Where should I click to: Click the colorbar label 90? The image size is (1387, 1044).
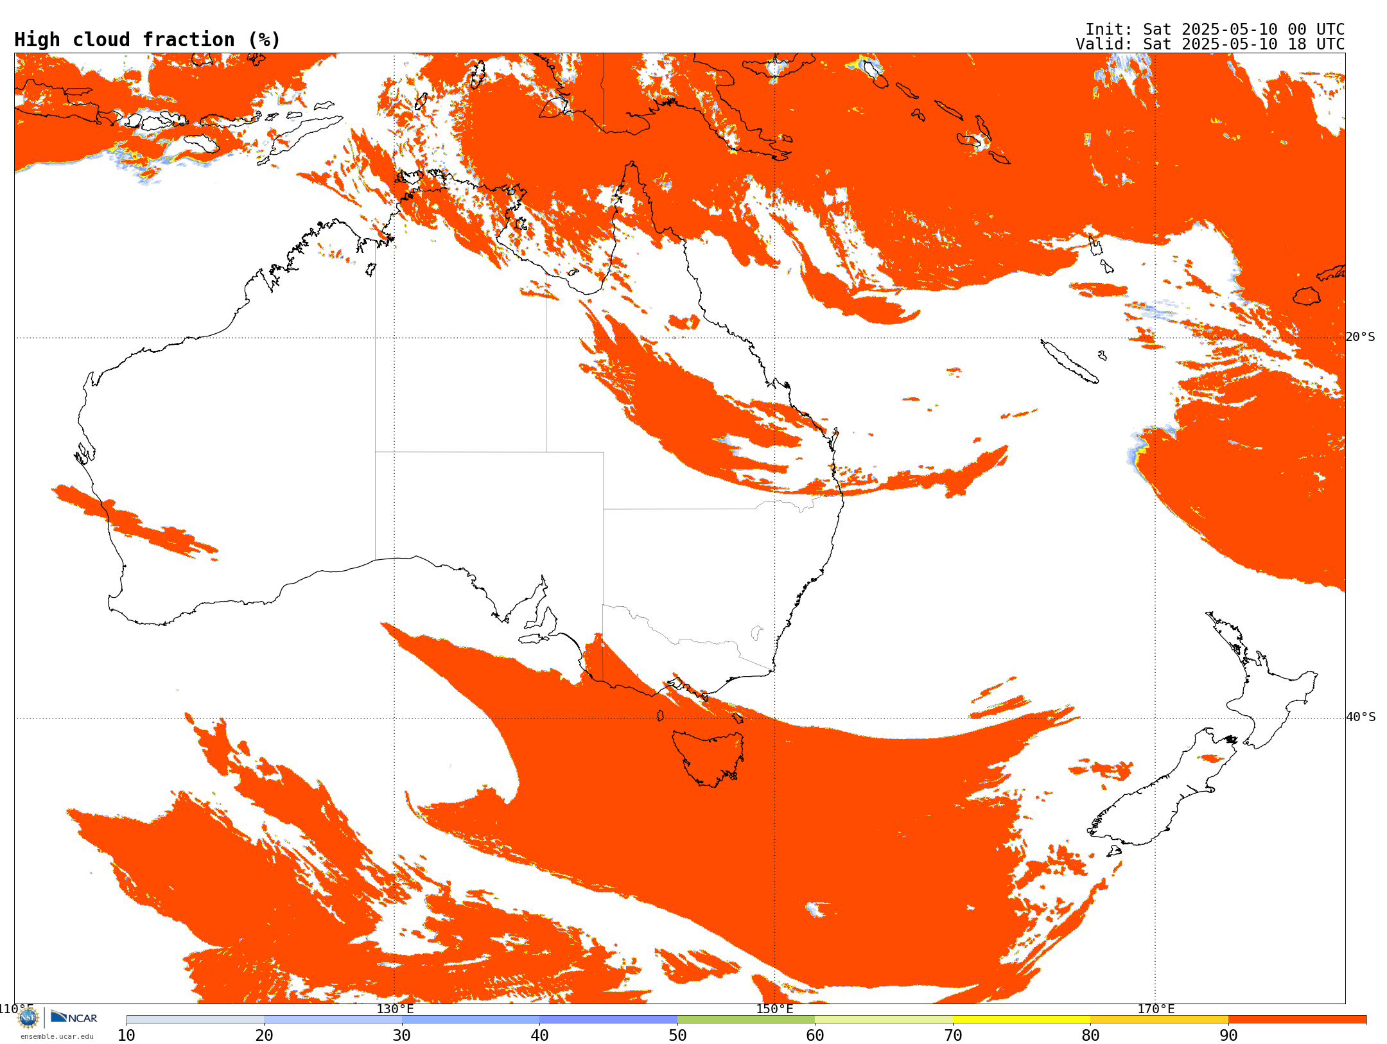[1228, 1036]
